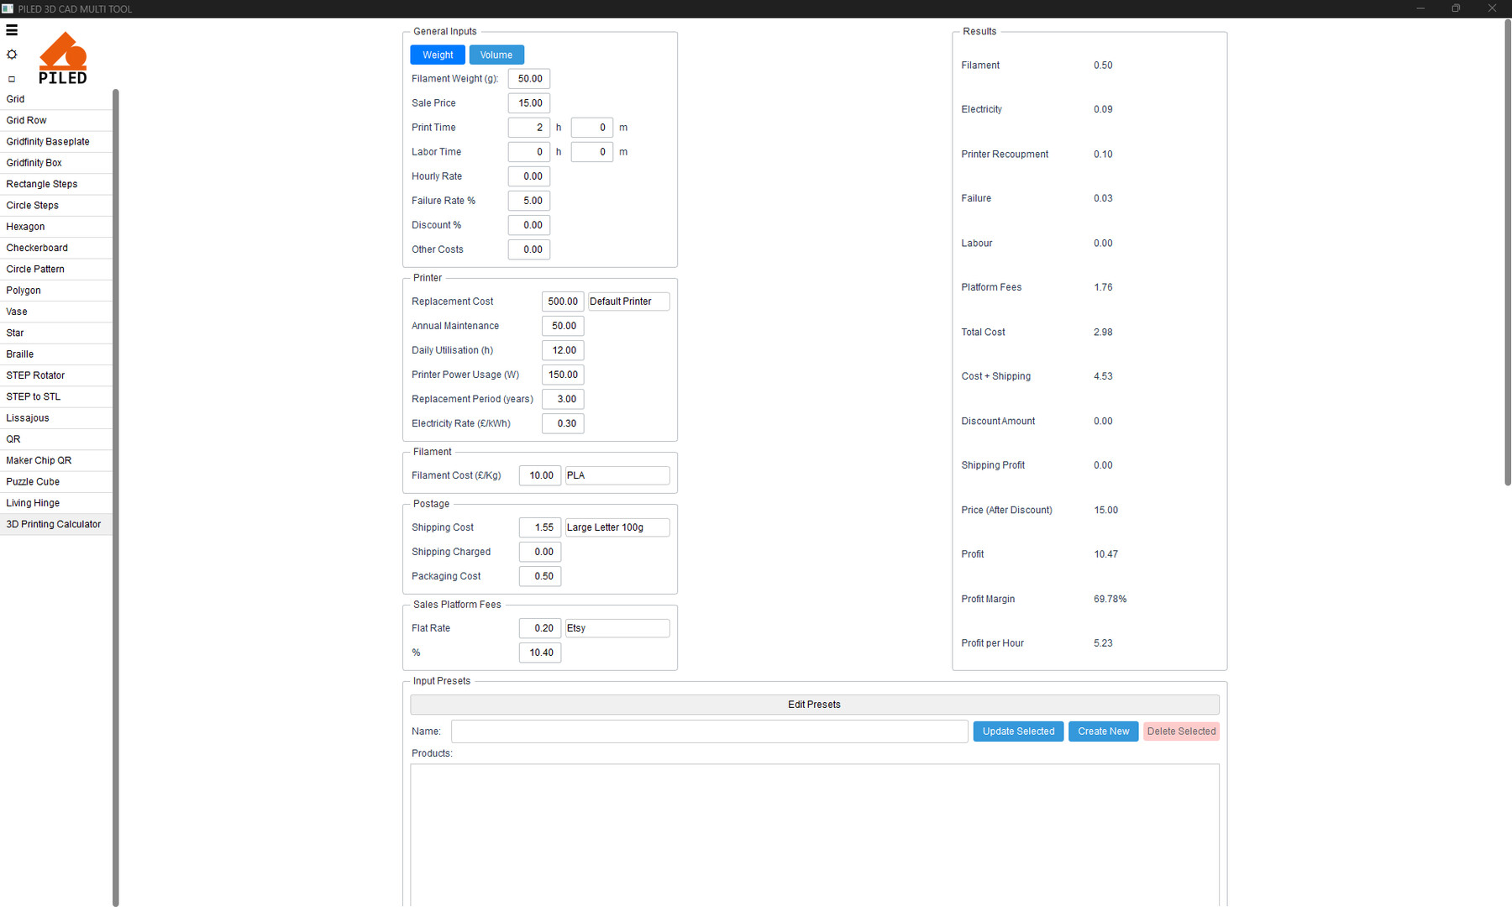Open the hamburger menu icon

[12, 30]
